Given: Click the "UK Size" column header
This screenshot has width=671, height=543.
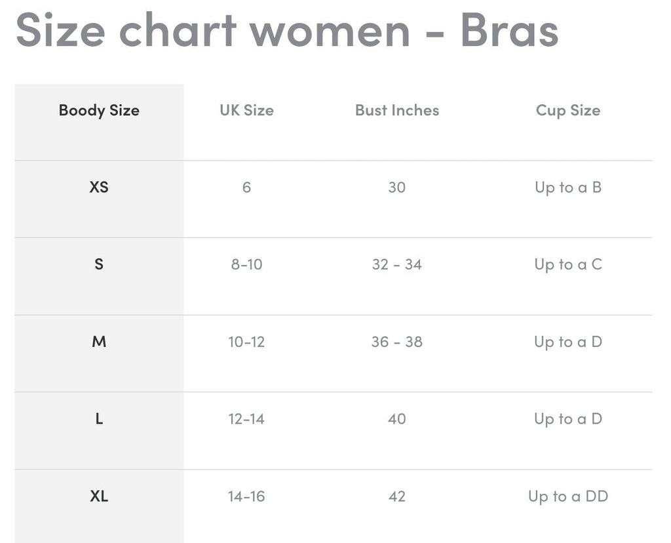Looking at the screenshot, I should click(x=246, y=110).
